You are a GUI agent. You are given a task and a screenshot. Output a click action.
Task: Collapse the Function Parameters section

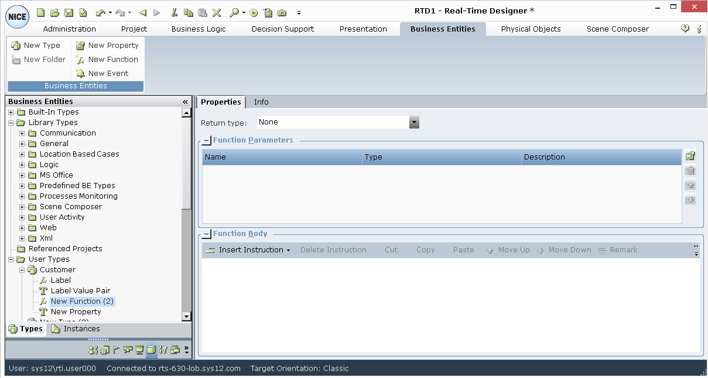click(206, 141)
